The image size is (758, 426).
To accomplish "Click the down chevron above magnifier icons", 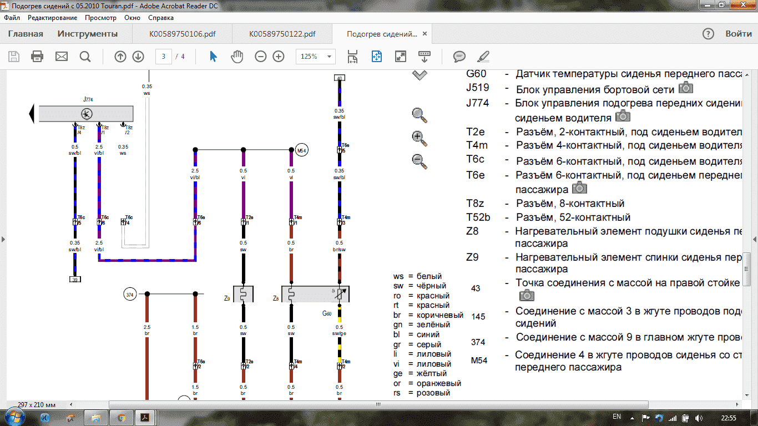I will click(x=420, y=75).
